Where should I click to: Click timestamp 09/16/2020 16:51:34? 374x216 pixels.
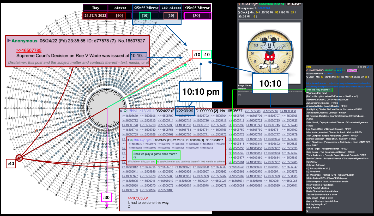click(272, 4)
